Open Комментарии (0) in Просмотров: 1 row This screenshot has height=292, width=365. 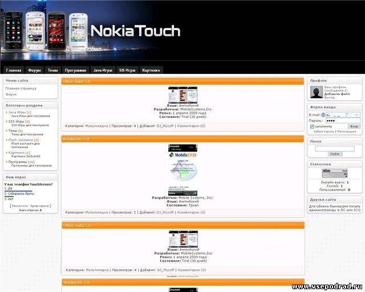click(x=191, y=212)
